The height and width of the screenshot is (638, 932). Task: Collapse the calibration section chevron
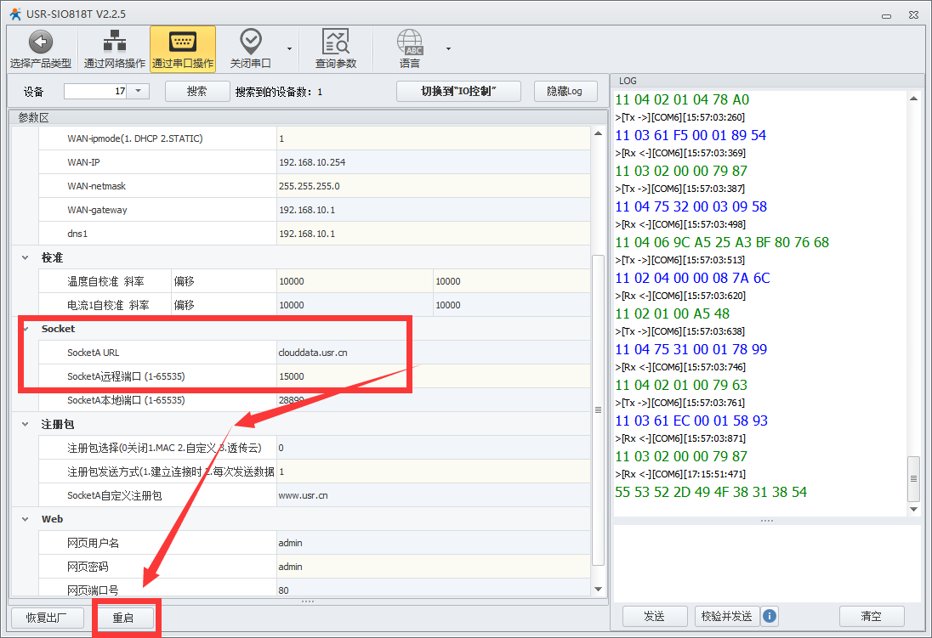coord(26,257)
